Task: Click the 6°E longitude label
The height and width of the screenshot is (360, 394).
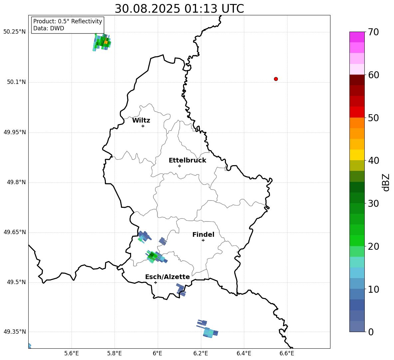Action: coord(157,353)
